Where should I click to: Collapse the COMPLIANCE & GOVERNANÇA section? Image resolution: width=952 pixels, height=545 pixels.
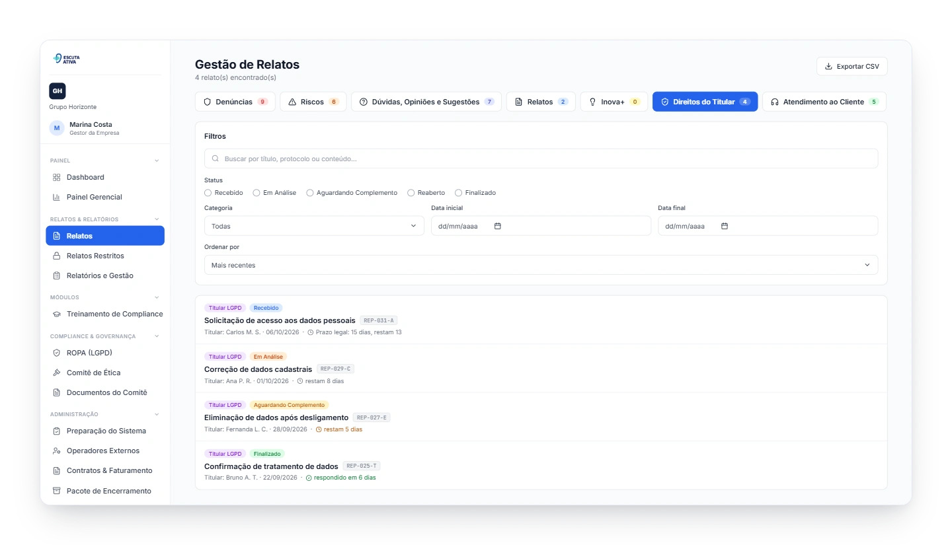[x=157, y=336]
